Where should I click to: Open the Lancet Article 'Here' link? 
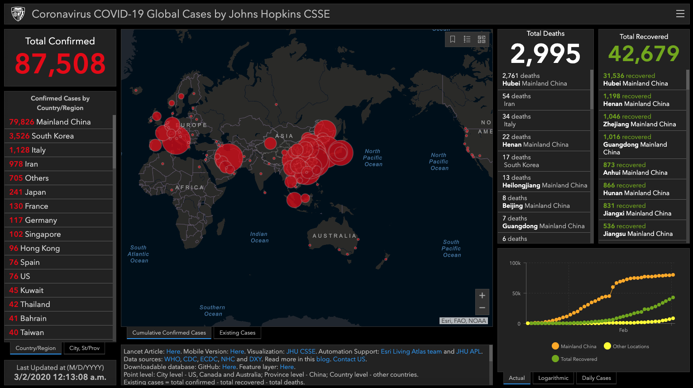coord(173,351)
